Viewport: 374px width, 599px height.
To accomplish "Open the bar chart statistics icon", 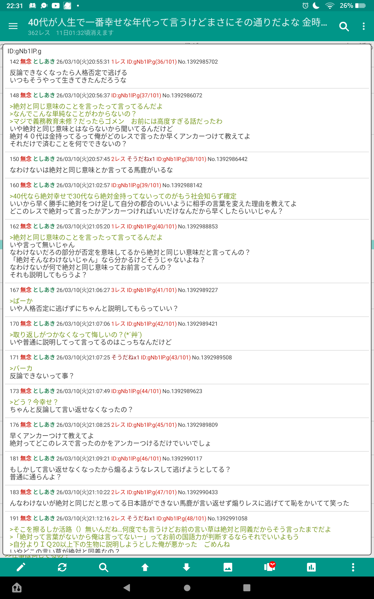I will point(311,567).
